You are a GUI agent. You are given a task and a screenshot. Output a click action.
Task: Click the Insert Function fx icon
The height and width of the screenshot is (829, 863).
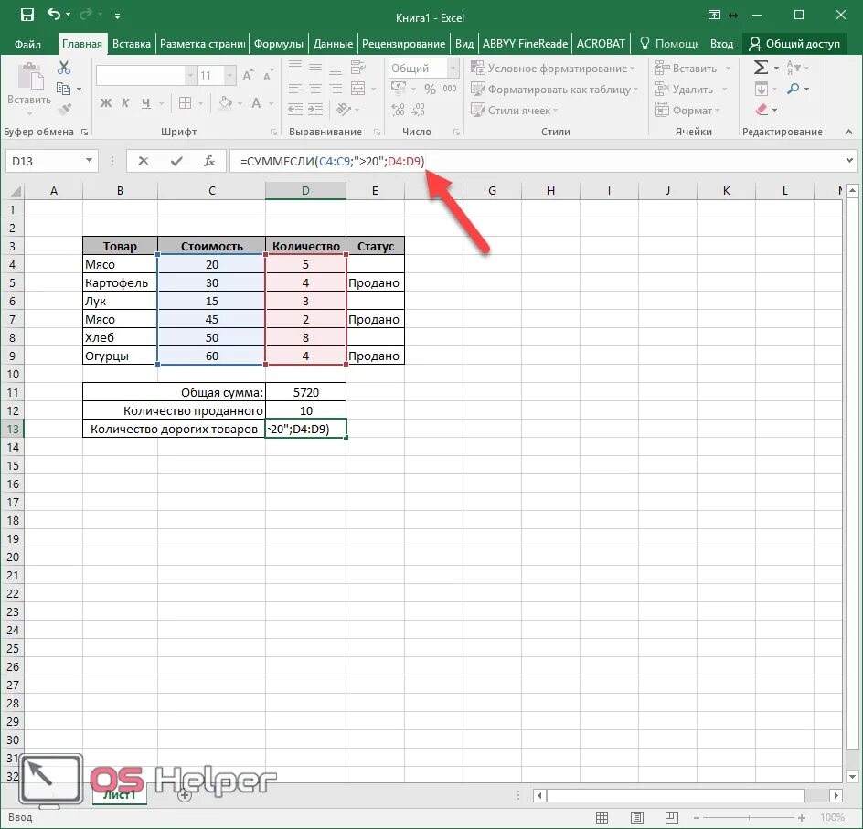point(209,161)
